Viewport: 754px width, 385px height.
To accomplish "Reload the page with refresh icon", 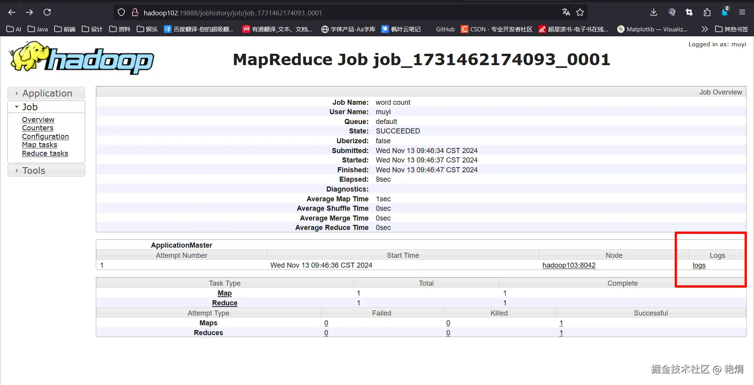I will pyautogui.click(x=47, y=13).
